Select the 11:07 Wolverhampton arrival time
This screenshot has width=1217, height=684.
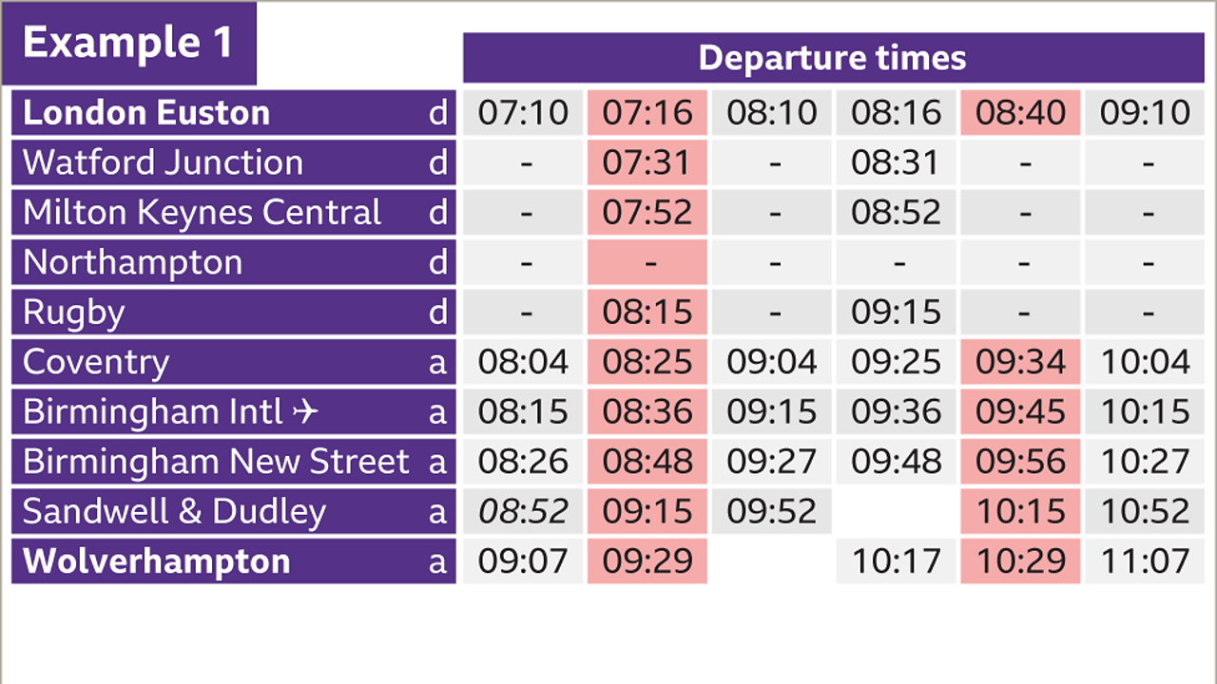(x=1145, y=561)
